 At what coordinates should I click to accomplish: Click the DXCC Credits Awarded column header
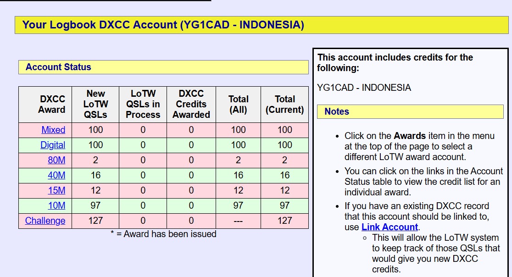191,104
